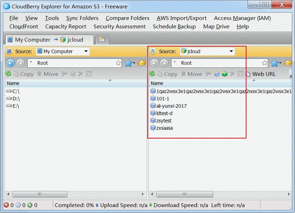Open the File menu

pos(14,18)
